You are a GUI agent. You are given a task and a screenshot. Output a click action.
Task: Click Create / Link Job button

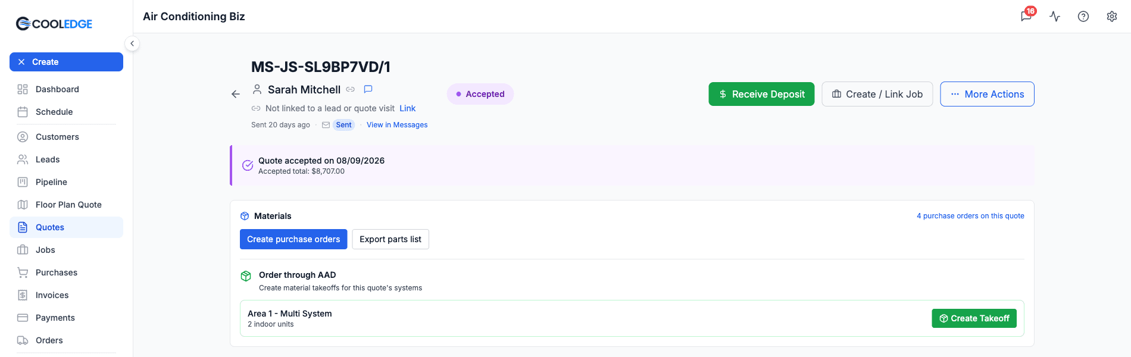tap(877, 94)
